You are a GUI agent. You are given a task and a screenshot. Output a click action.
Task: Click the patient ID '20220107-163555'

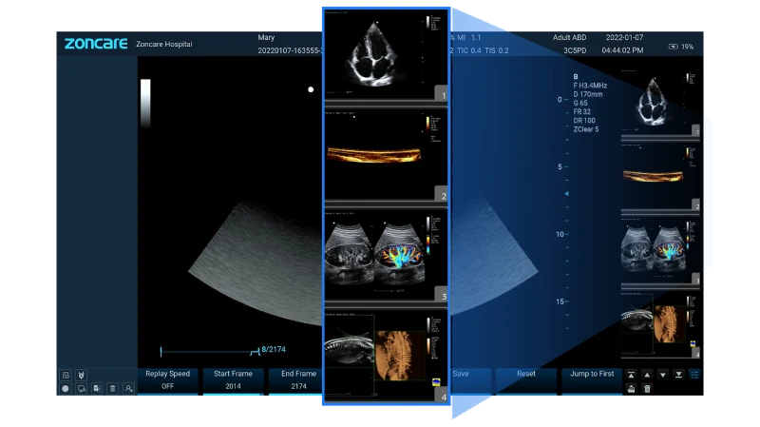tap(290, 50)
